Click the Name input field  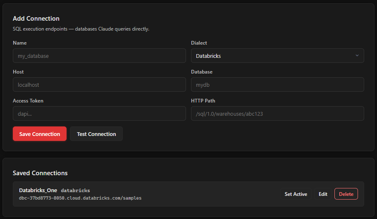99,56
